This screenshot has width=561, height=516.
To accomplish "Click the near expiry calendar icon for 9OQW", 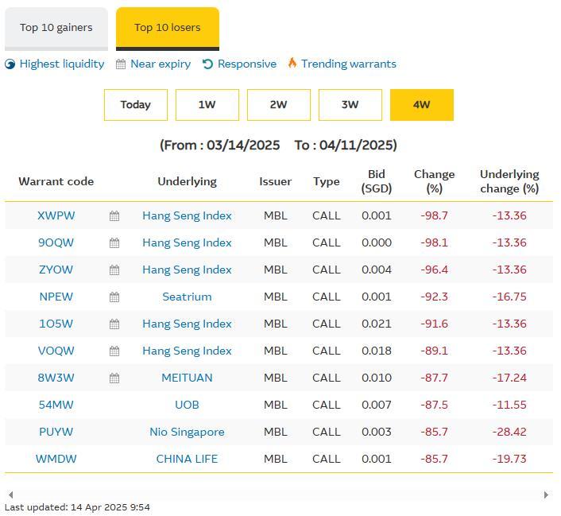I will [114, 243].
